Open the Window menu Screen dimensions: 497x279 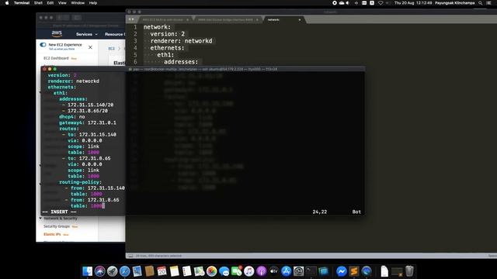click(x=78, y=3)
